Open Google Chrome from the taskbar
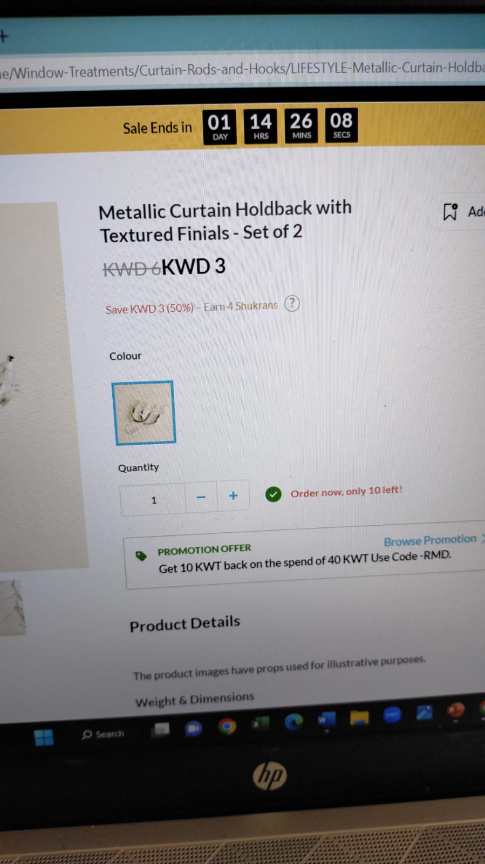Viewport: 485px width, 864px height. [227, 726]
